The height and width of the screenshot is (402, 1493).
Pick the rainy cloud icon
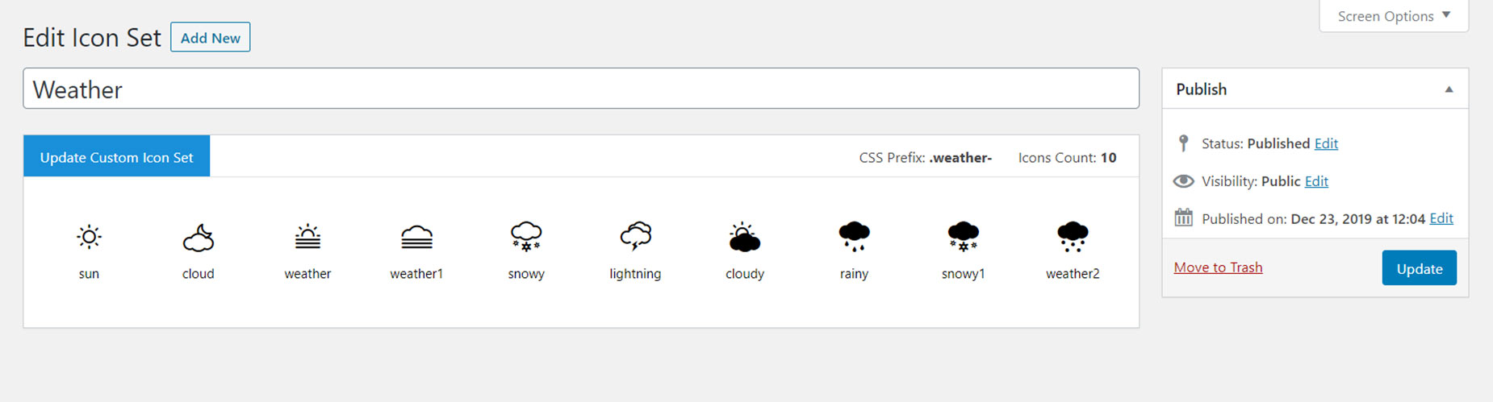pyautogui.click(x=854, y=237)
